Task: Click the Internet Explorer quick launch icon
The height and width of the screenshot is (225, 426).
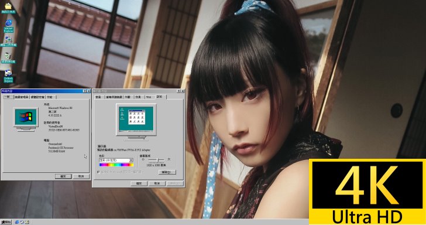Action: coord(17,222)
